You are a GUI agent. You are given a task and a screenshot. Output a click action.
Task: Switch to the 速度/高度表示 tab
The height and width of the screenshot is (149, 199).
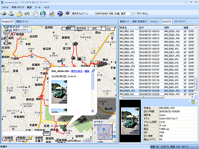click(140, 21)
